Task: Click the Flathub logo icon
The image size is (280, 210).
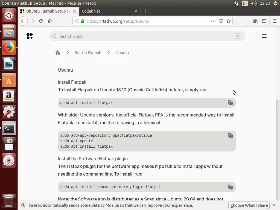Action: pos(30,36)
